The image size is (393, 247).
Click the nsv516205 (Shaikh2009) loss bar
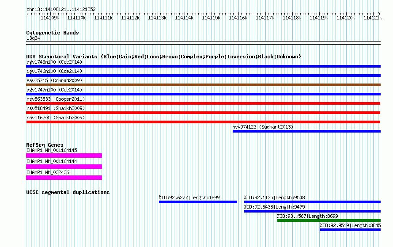(x=203, y=122)
